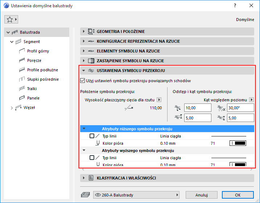Click the layers icon beside layer dropdown
The image size is (260, 203).
pyautogui.click(x=85, y=195)
